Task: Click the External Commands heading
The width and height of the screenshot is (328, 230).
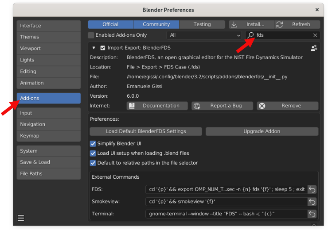Action: (116, 177)
